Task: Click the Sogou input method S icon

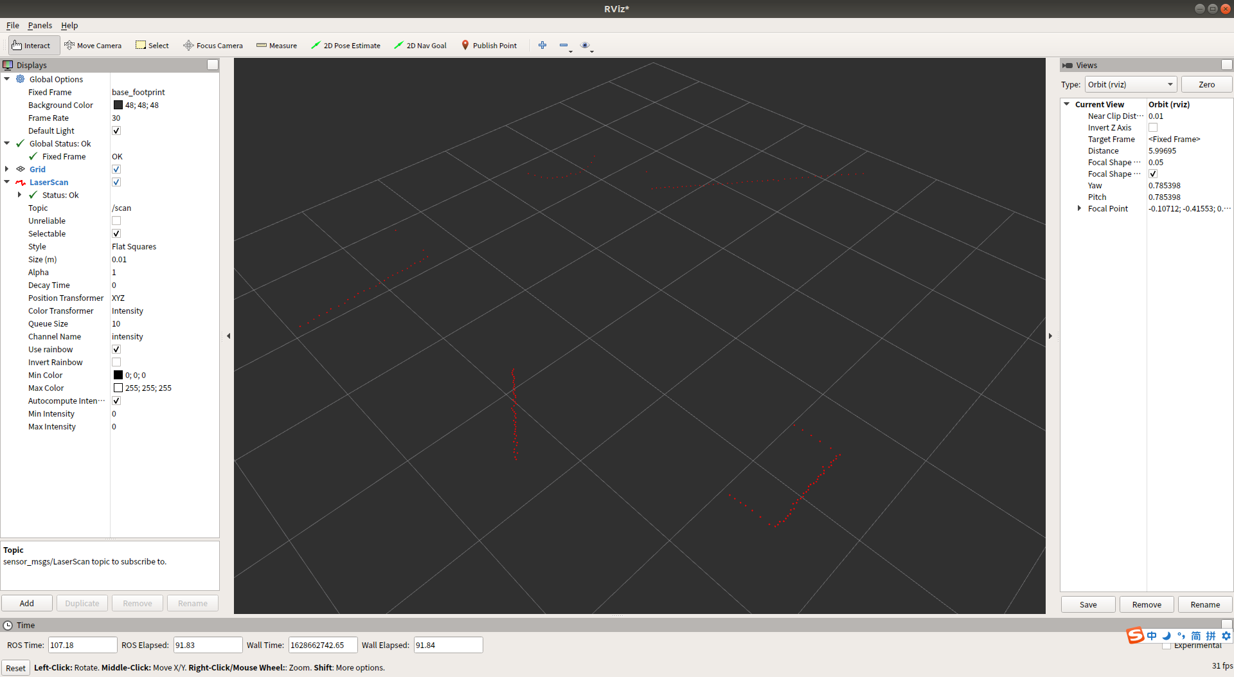Action: (x=1136, y=635)
